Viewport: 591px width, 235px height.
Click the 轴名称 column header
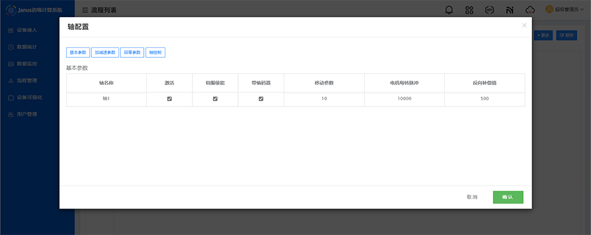tap(106, 82)
